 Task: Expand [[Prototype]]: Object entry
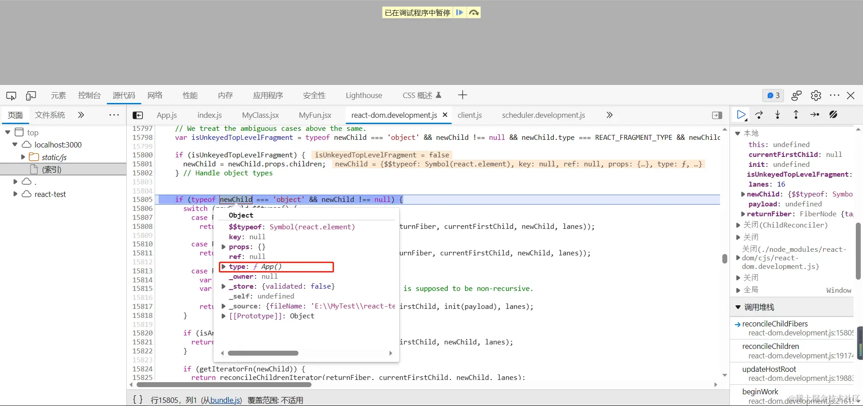(223, 316)
